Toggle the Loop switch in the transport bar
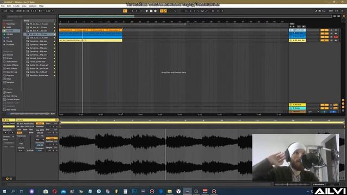Viewport: 347px width, 195px height. point(202,11)
